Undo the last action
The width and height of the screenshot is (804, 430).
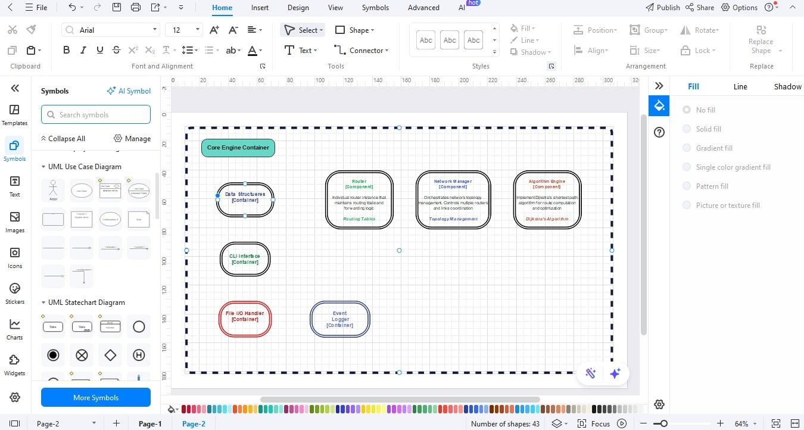pos(72,7)
